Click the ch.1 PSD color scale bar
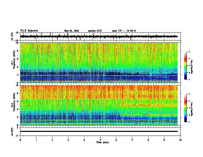Screen dimensions: 203x157 coord(185,66)
